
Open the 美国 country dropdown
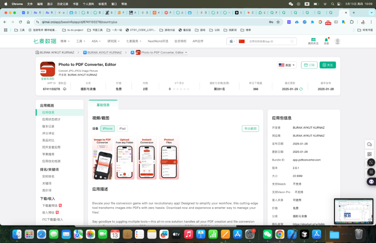point(287,65)
